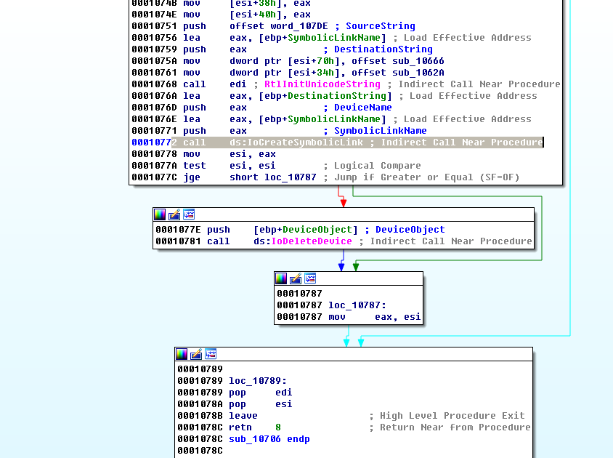Click the address 00010772
This screenshot has height=458, width=613.
pyautogui.click(x=154, y=142)
